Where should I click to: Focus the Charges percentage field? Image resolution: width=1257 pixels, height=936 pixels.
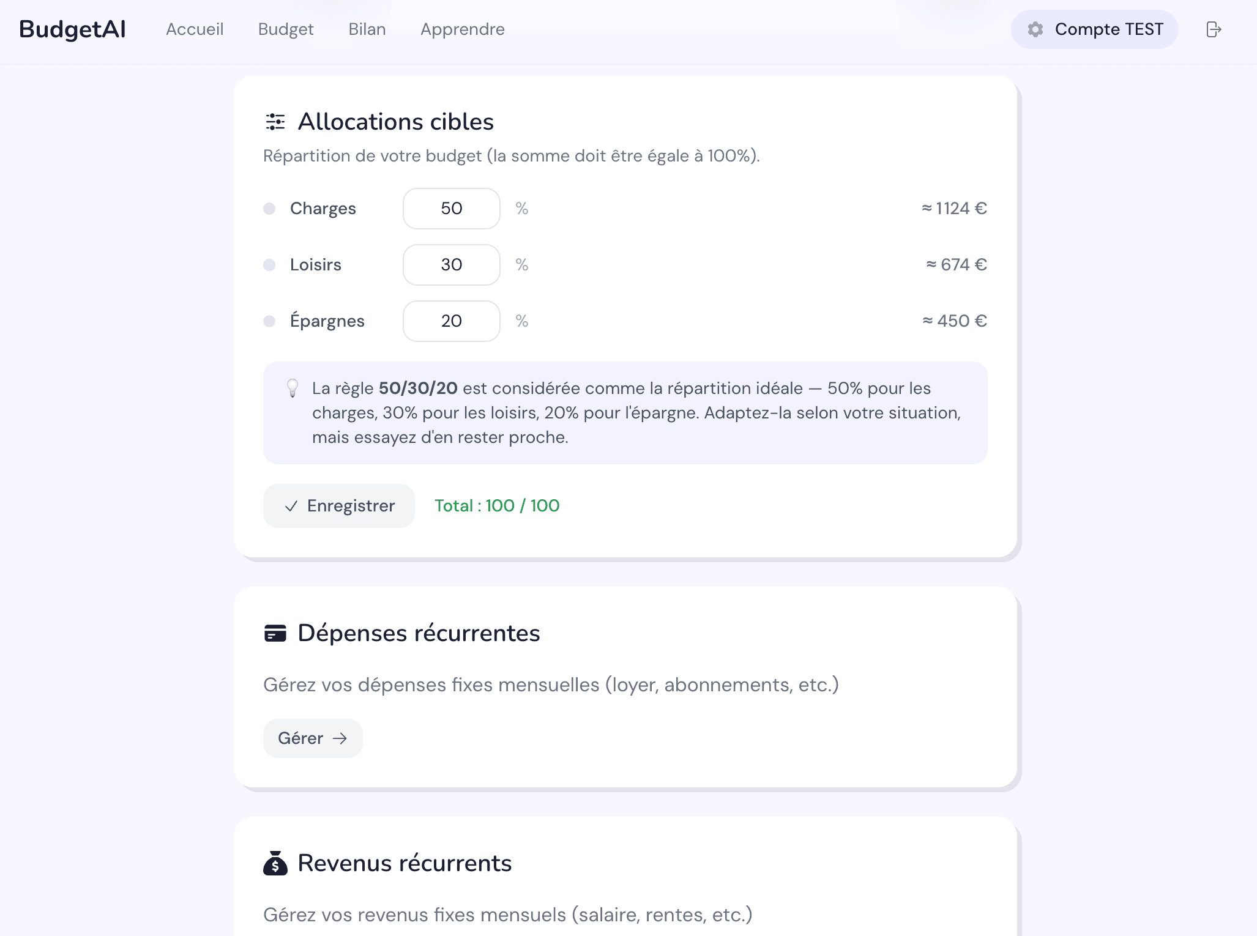pos(452,209)
